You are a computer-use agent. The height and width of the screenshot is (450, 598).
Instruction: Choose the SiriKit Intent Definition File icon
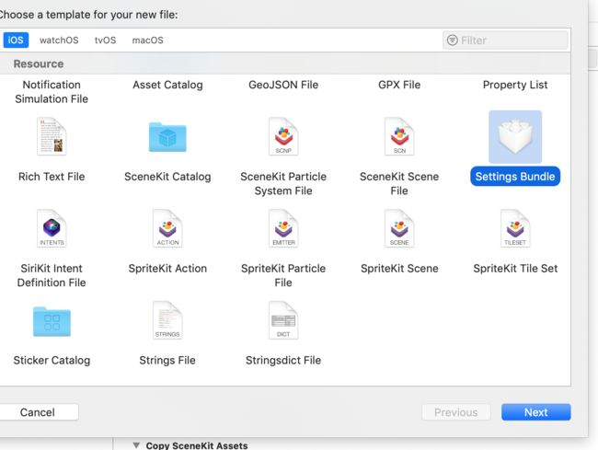click(52, 228)
